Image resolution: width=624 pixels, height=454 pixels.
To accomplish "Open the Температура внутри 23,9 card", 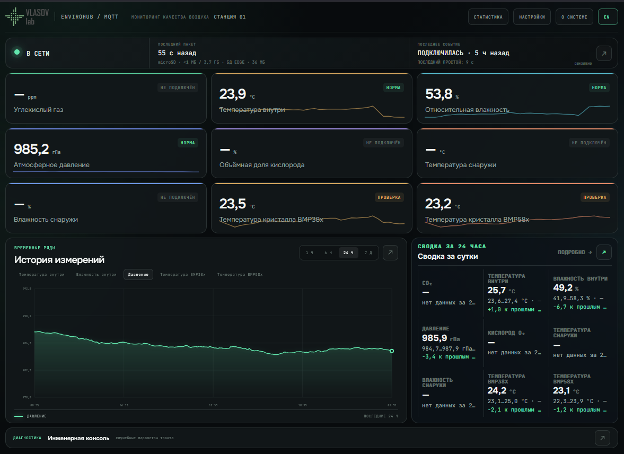I will [x=312, y=98].
